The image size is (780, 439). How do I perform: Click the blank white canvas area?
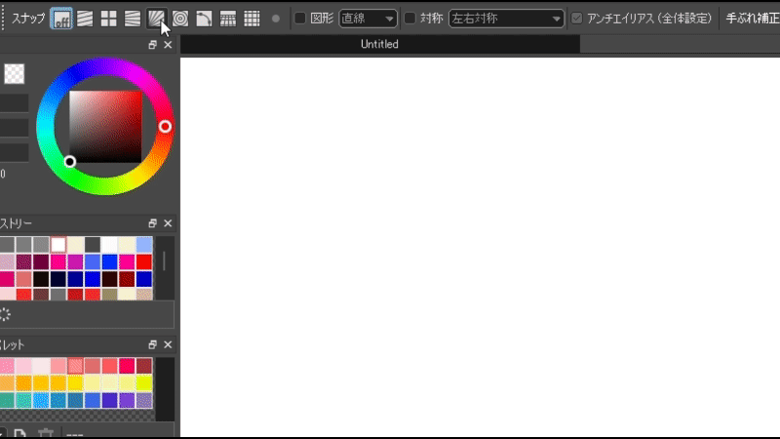(480, 248)
